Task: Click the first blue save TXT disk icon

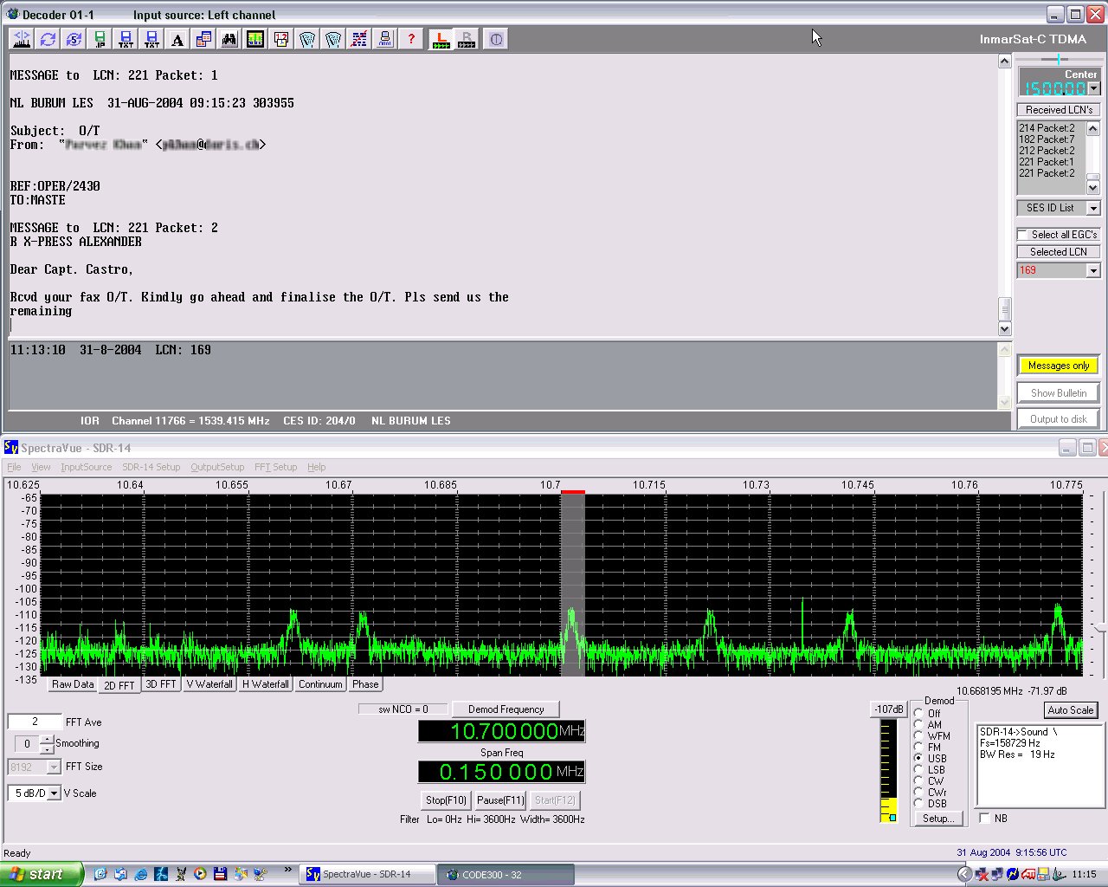Action: [x=126, y=39]
